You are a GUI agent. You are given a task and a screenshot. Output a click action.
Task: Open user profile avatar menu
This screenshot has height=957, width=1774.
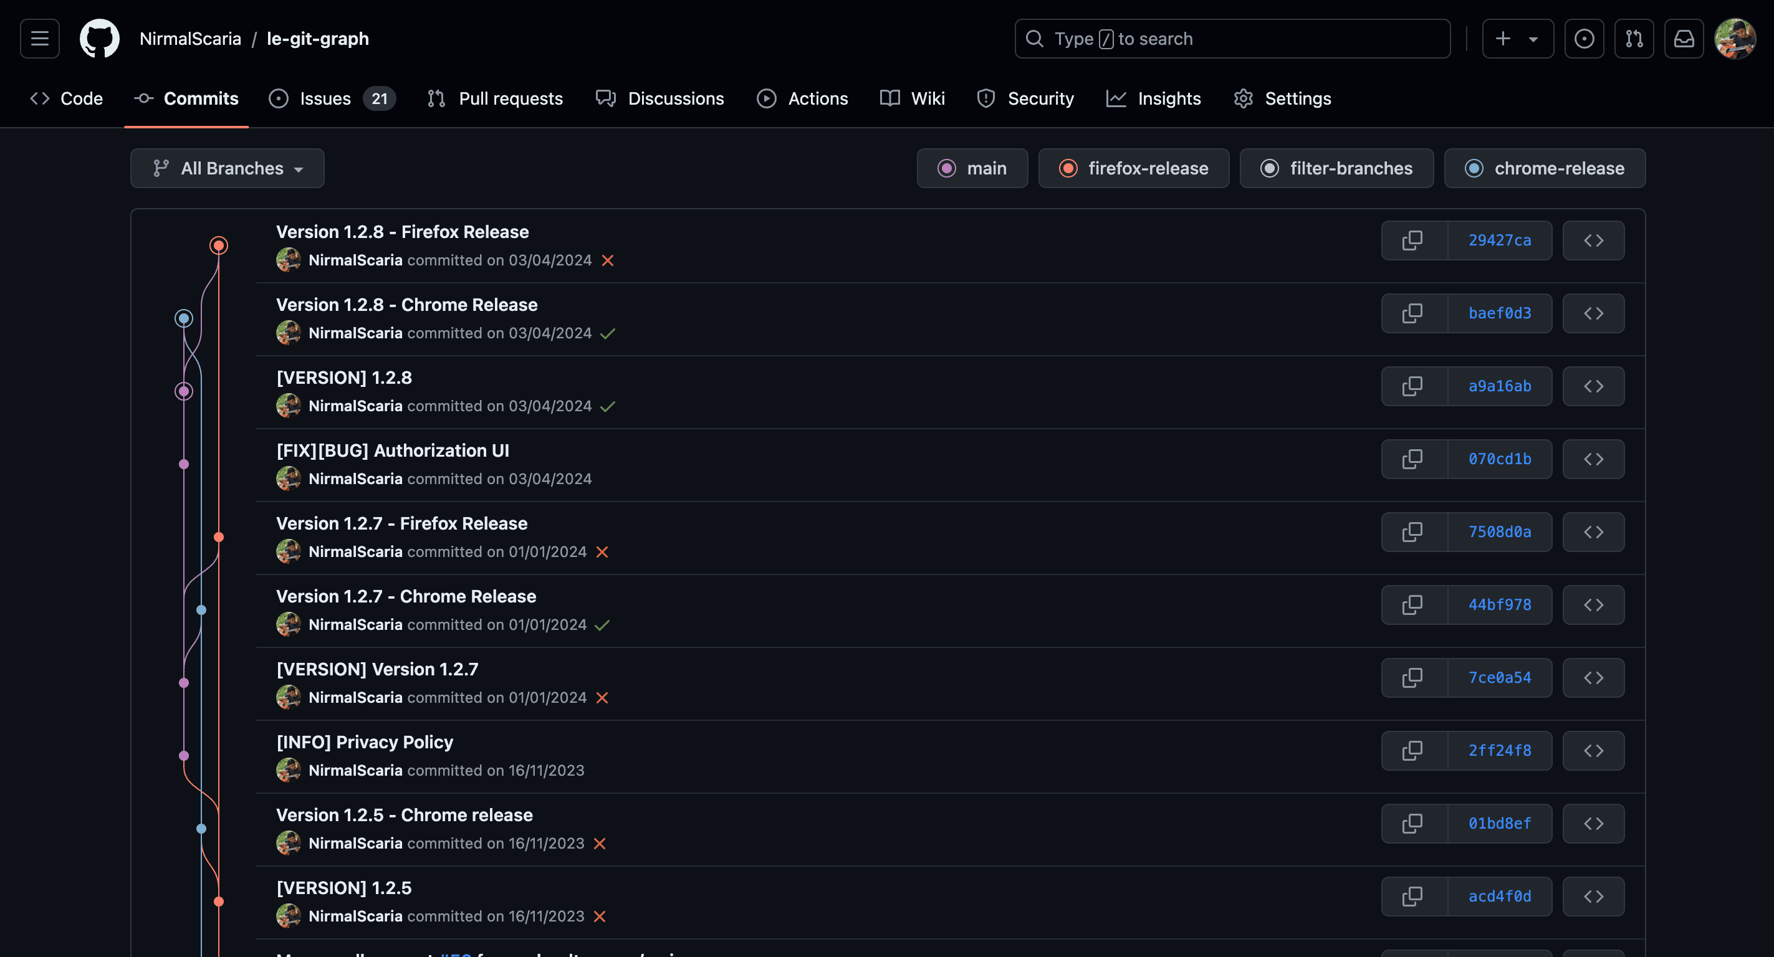[x=1734, y=39]
